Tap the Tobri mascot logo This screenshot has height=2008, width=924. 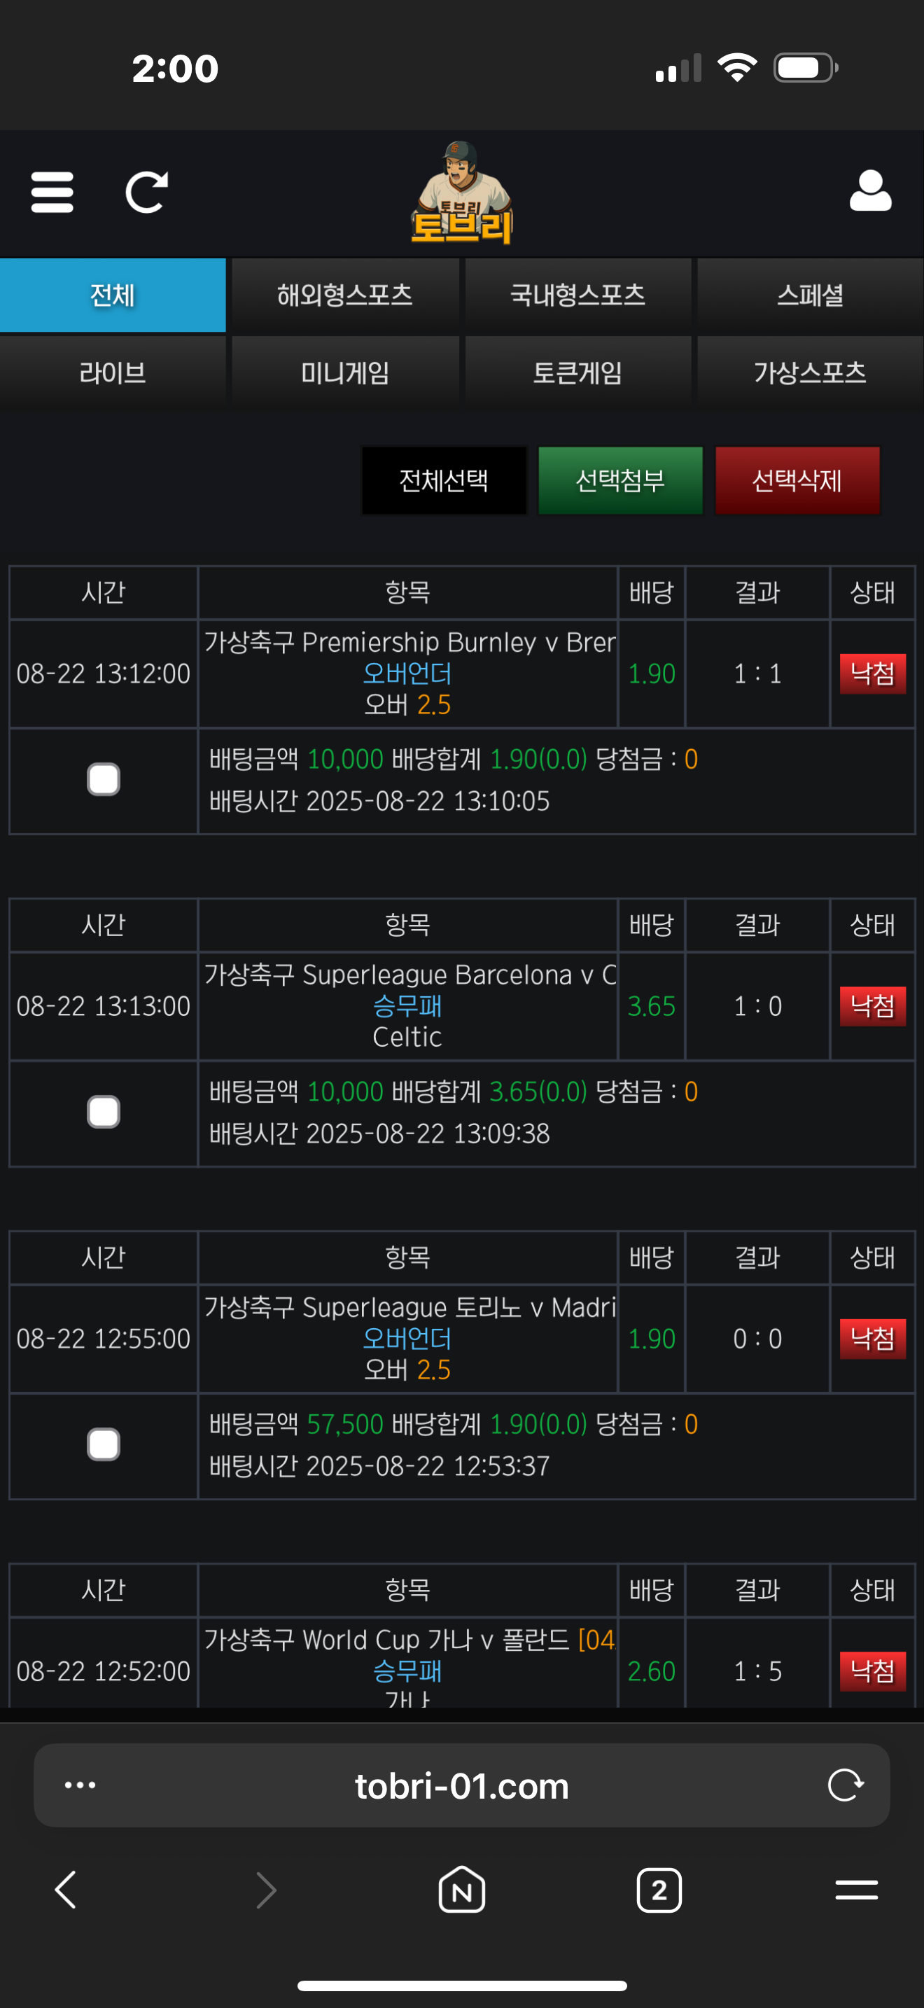click(x=462, y=193)
